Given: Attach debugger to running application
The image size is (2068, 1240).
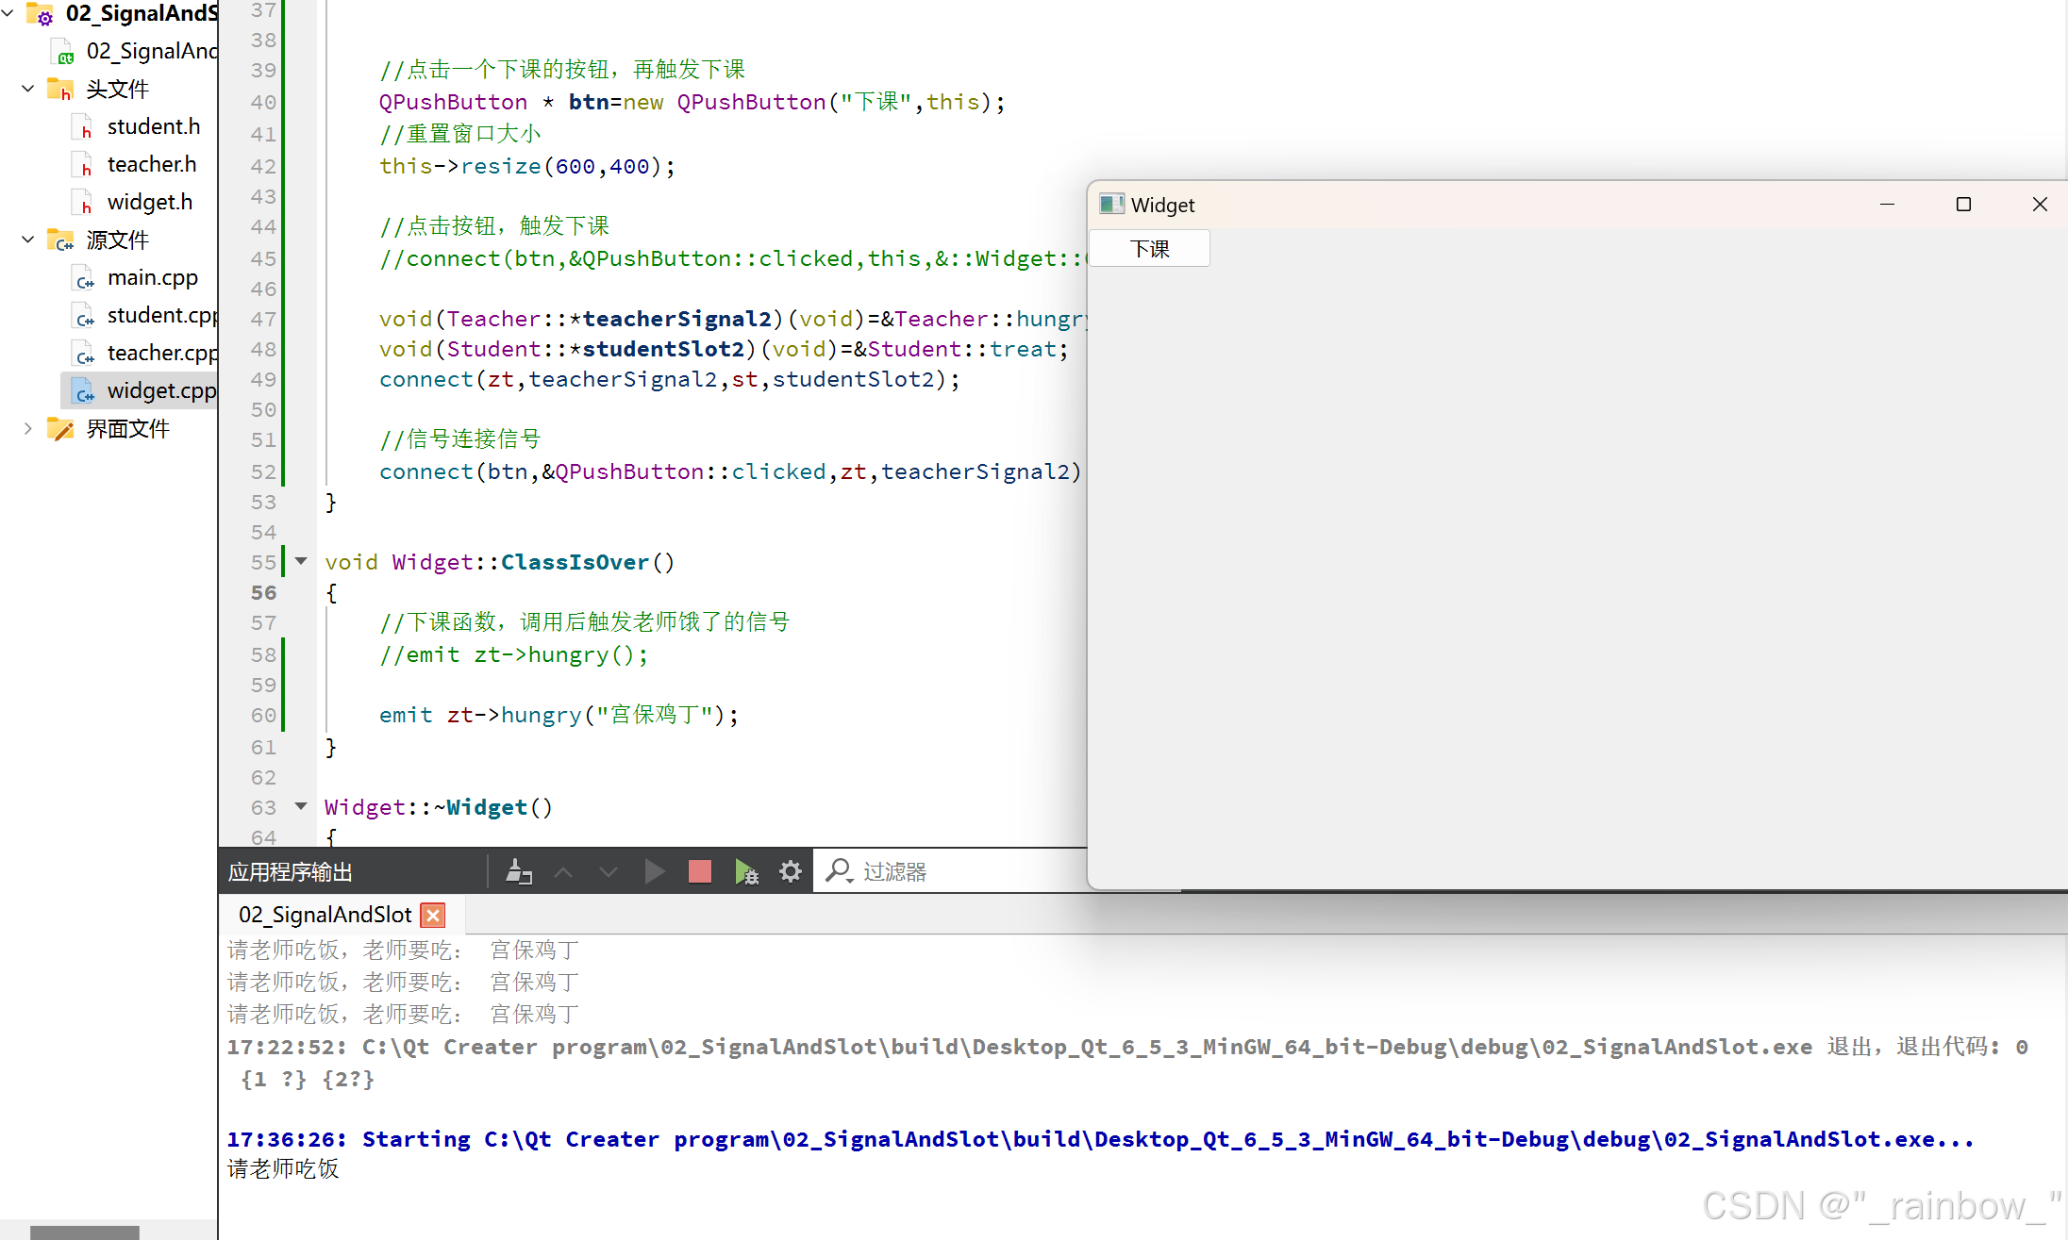Looking at the screenshot, I should (x=745, y=871).
